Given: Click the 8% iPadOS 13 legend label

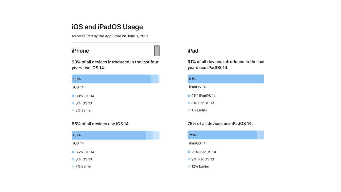Looking at the screenshot, I should tap(203, 103).
